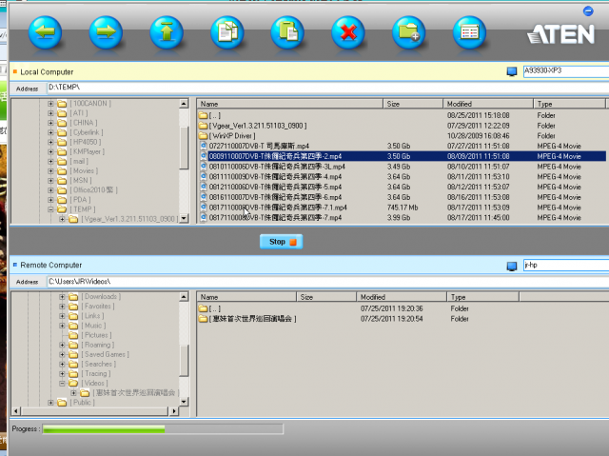Click the 0727110007DVB-T mp4 file icon
609x456 pixels.
click(x=204, y=146)
